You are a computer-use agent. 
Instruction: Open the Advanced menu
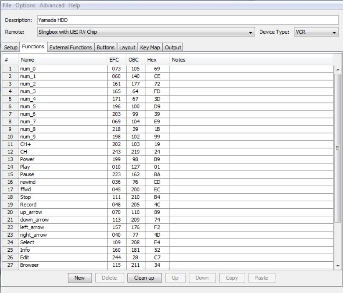[x=52, y=5]
